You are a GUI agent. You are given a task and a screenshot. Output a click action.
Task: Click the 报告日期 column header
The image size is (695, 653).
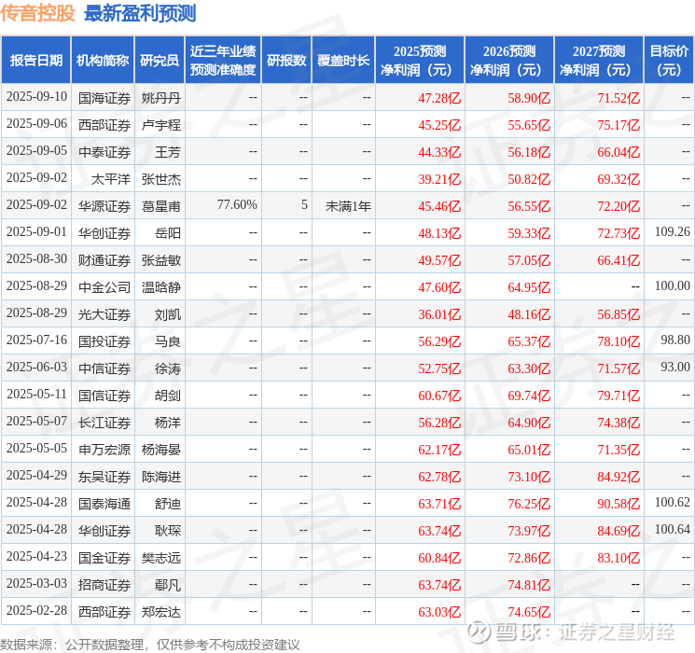(35, 61)
